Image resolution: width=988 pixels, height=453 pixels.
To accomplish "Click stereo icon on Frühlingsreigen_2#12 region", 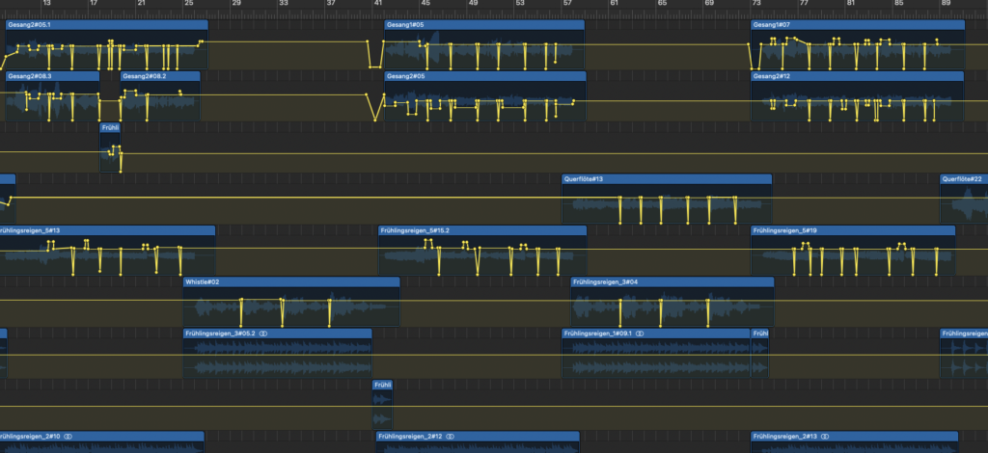I will pyautogui.click(x=451, y=436).
